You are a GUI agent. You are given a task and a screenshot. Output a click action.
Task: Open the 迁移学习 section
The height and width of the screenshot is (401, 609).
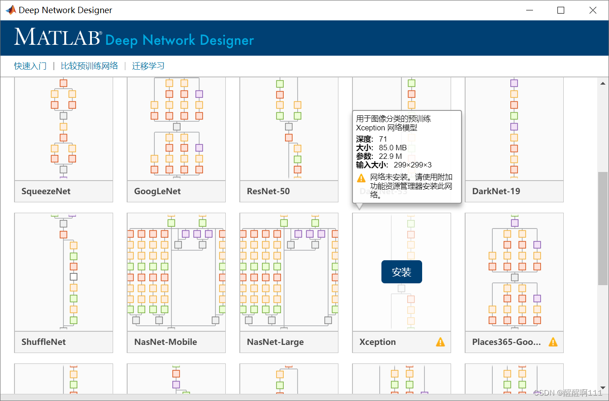coord(148,66)
